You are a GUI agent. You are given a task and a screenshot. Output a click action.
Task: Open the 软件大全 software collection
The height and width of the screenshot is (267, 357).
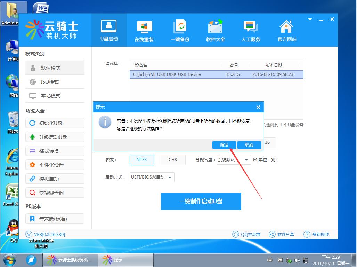pos(216,30)
